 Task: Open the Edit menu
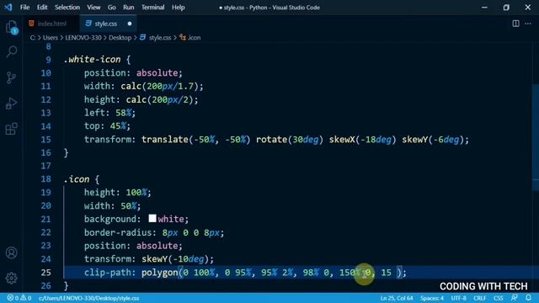click(42, 8)
